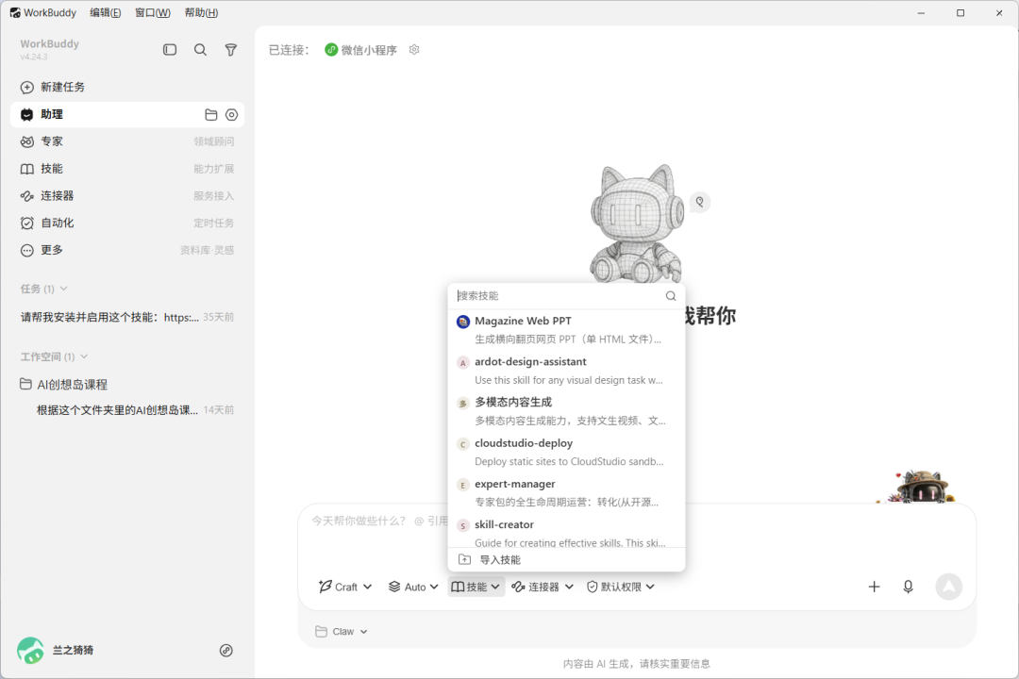Open the 编辑(E) menu
Screen dimensions: 1019x679
106,13
